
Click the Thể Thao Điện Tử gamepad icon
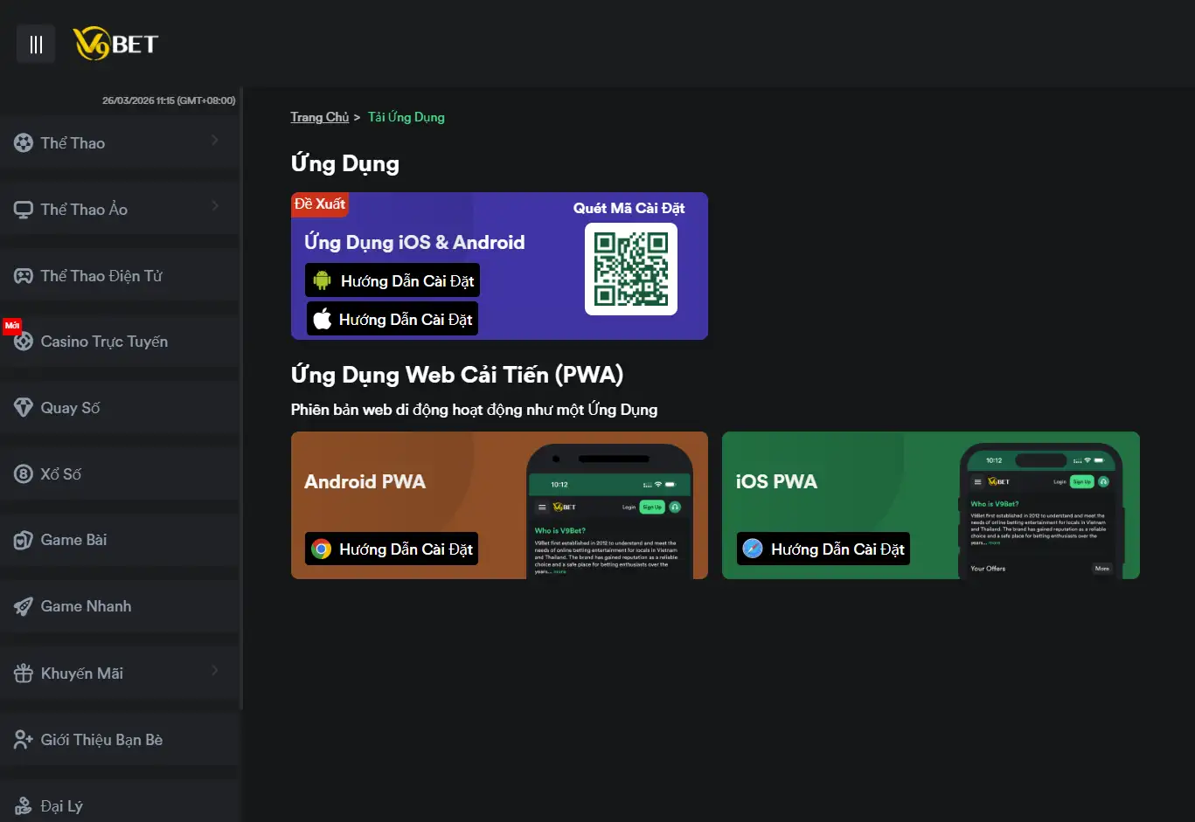(x=24, y=276)
